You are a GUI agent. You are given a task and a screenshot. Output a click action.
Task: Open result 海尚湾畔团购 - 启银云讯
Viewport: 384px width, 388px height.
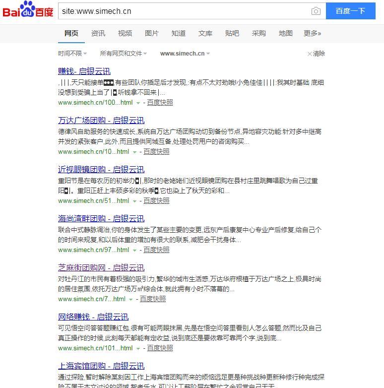coord(101,219)
